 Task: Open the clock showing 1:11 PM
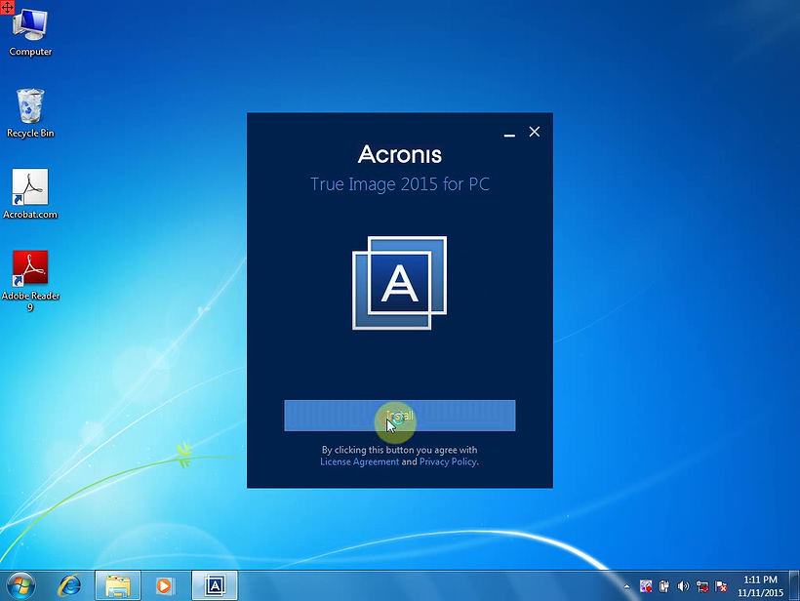coord(760,585)
